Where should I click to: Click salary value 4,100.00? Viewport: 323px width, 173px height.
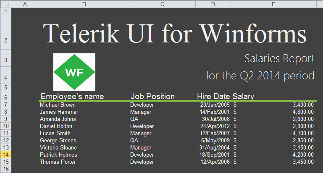point(303,133)
